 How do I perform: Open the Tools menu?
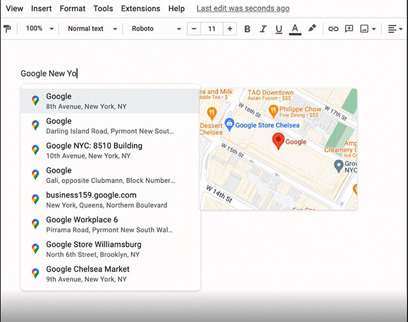tap(103, 8)
